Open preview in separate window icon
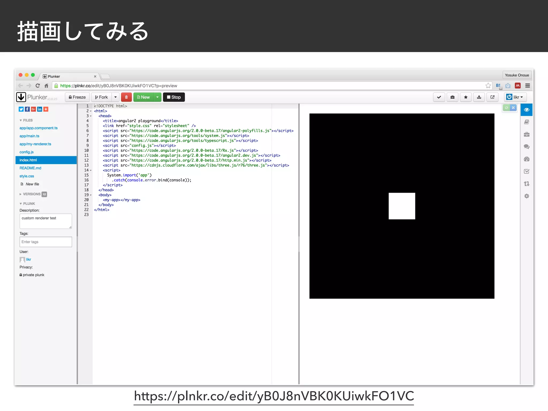The height and width of the screenshot is (411, 548). pos(492,97)
